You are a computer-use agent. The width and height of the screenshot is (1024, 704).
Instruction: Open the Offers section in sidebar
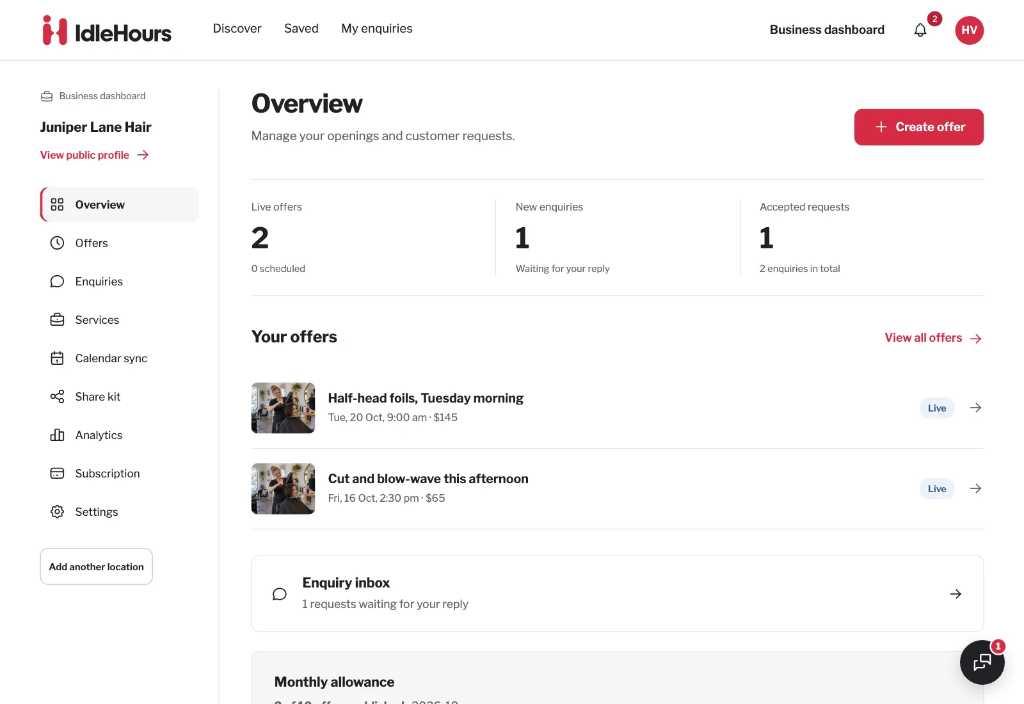tap(119, 243)
